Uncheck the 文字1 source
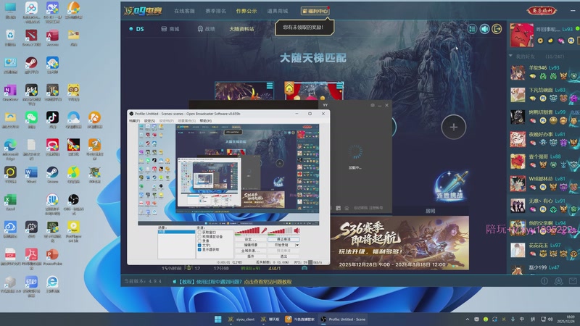 click(x=200, y=246)
